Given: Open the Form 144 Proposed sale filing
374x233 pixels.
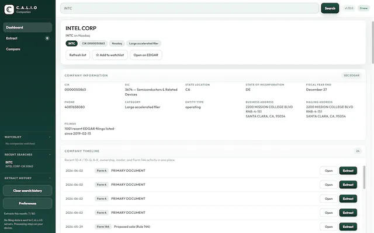Looking at the screenshot, I should pos(328,227).
